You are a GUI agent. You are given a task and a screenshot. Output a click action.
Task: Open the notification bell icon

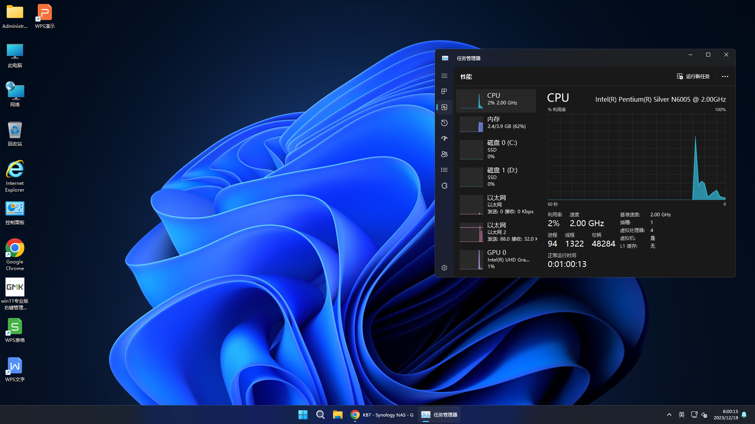click(744, 415)
